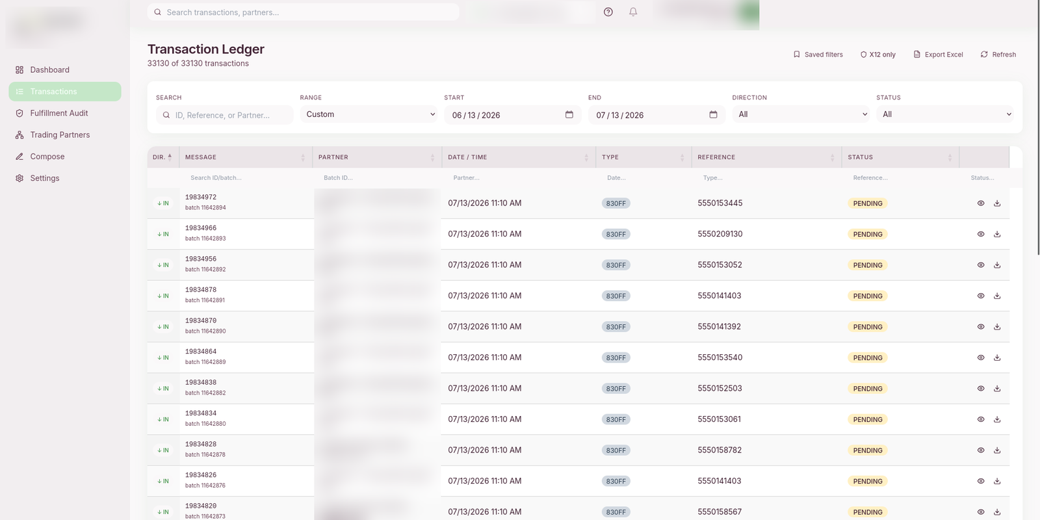Image resolution: width=1040 pixels, height=520 pixels.
Task: Click the help question mark icon
Action: pyautogui.click(x=608, y=12)
